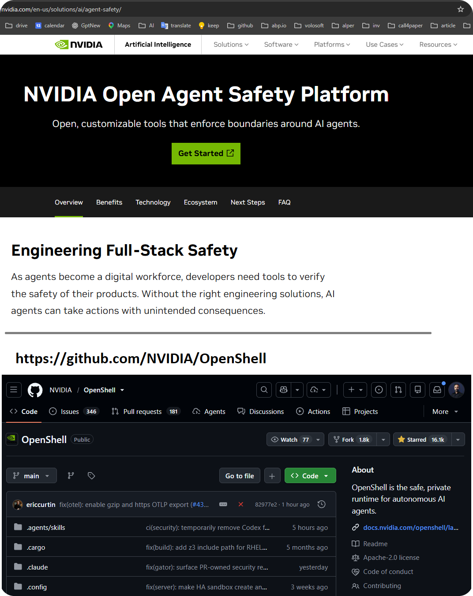Open the Issues tab
This screenshot has width=473, height=596.
click(74, 411)
